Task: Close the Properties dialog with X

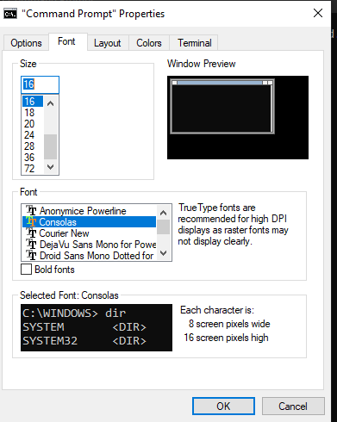Action: [x=318, y=13]
